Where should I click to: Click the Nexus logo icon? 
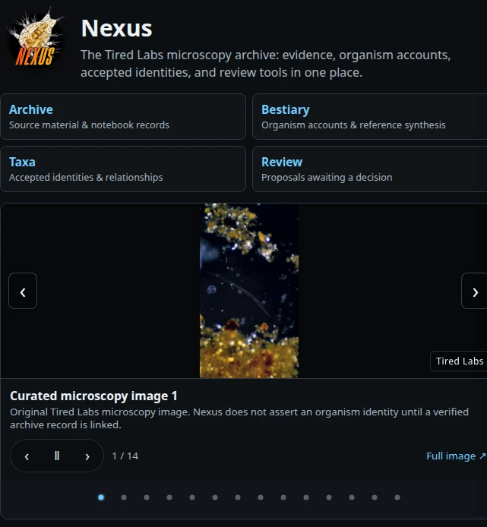35,37
